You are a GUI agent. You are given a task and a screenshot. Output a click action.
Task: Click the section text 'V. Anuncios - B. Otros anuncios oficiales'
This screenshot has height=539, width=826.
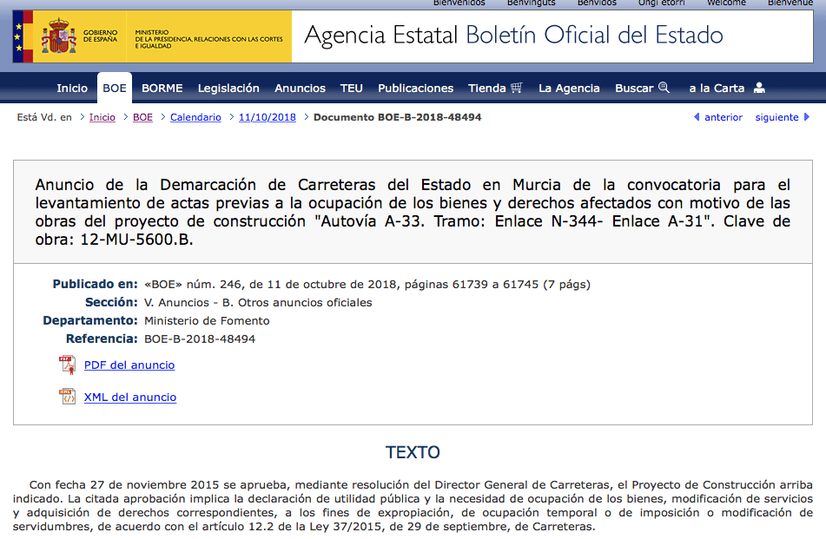(x=258, y=303)
